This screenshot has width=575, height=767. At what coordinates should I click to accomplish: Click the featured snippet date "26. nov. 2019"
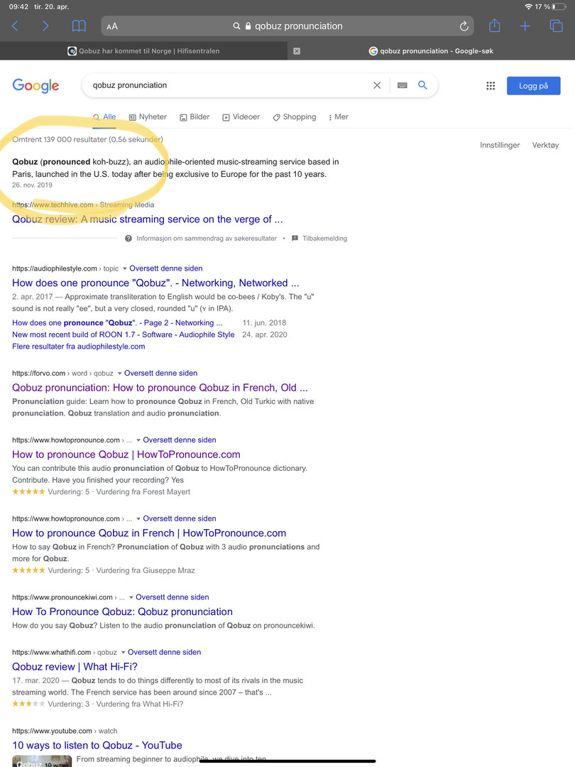tap(32, 185)
